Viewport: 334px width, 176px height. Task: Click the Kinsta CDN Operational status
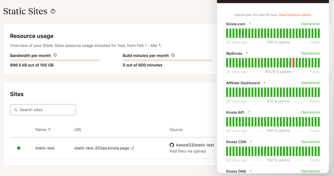(x=310, y=142)
